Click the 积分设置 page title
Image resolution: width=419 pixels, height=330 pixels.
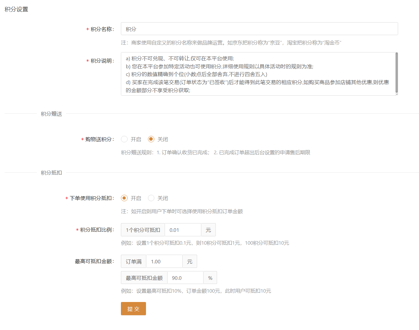pos(16,9)
